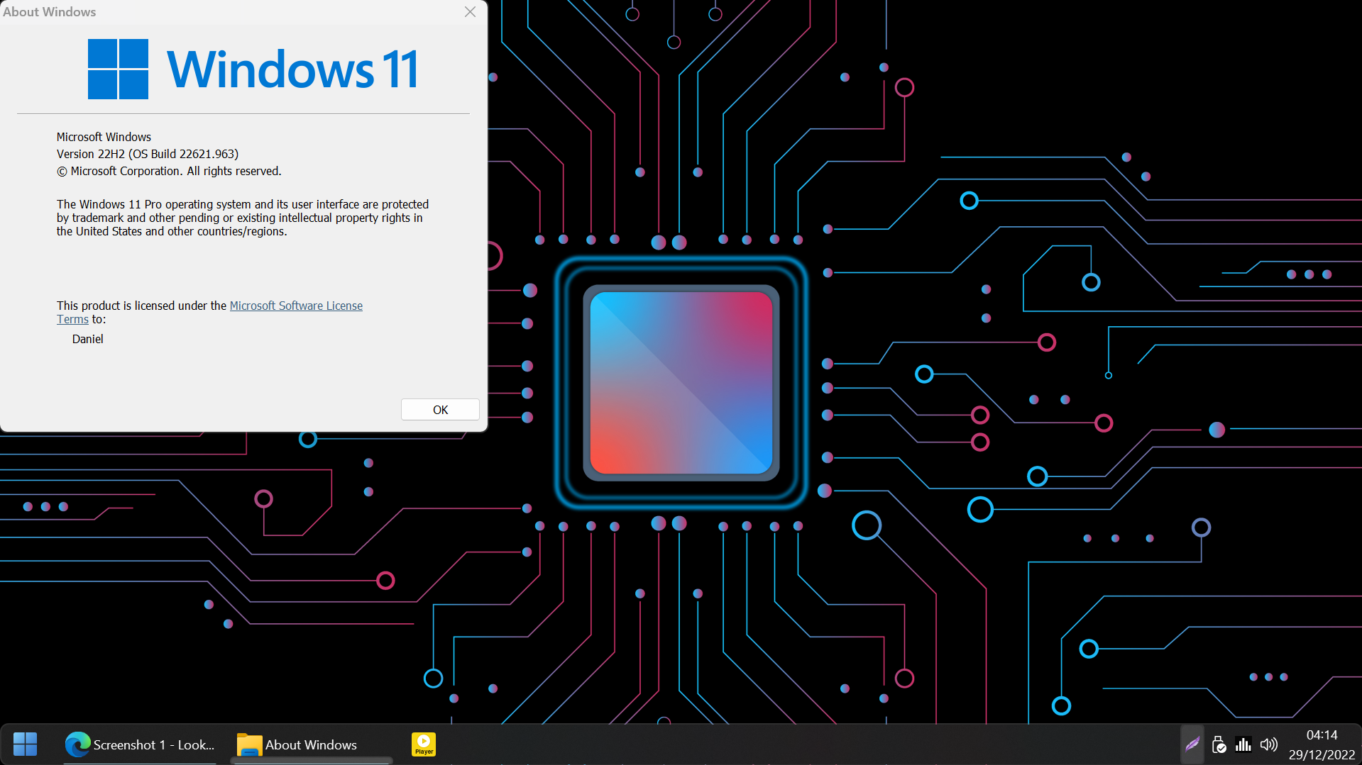
Task: Open clock showing 04:14 29/12/2022
Action: pos(1322,744)
